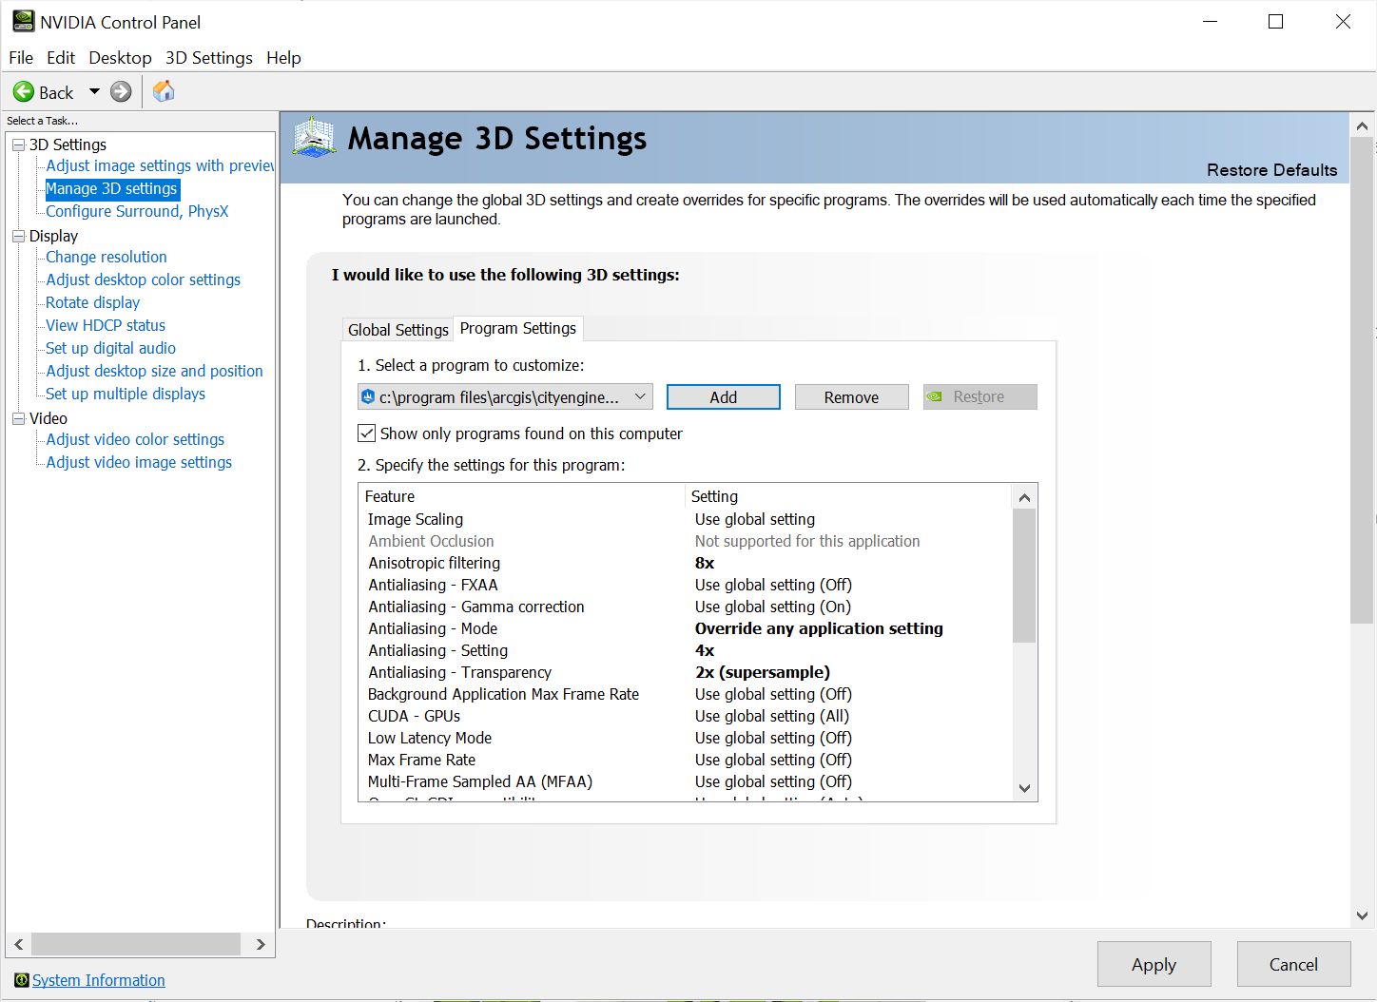Click main page scroll up arrow
Image resolution: width=1377 pixels, height=1002 pixels.
point(1362,125)
